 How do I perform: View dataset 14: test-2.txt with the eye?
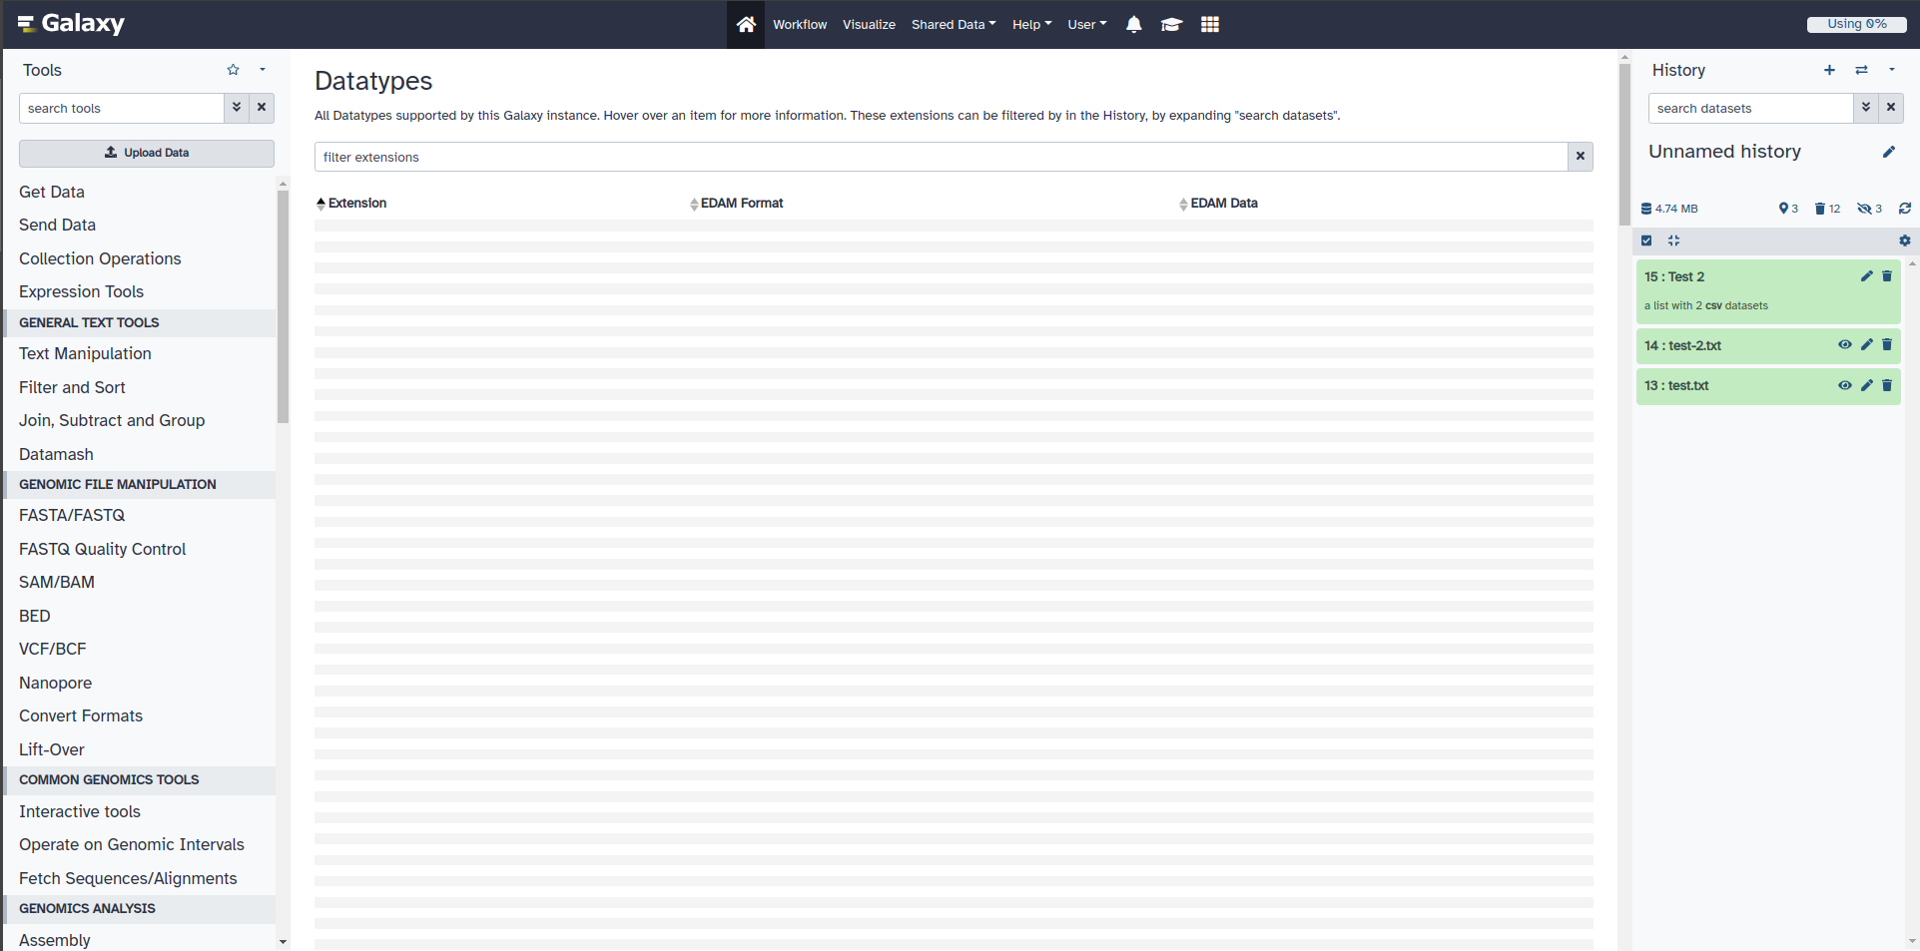[1844, 345]
